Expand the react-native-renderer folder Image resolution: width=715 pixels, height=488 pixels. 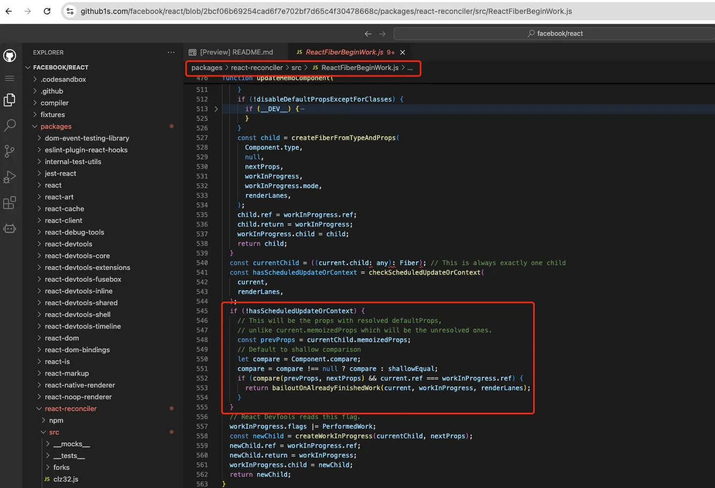(x=103, y=385)
